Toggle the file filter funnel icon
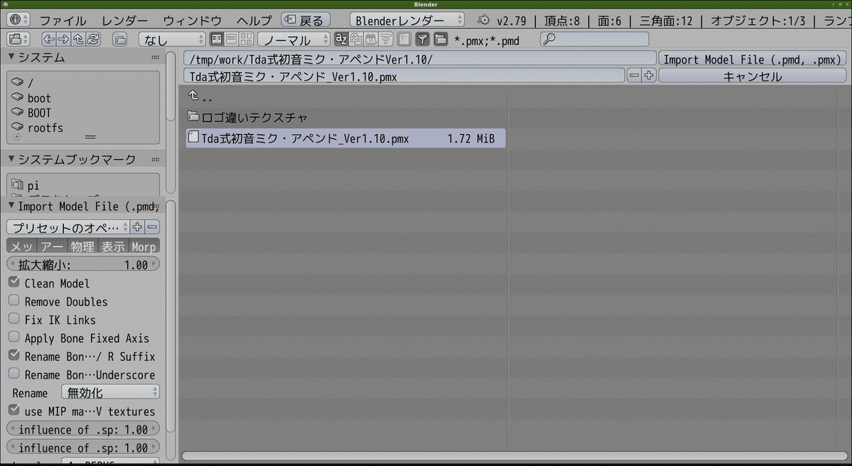The image size is (852, 466). pyautogui.click(x=422, y=40)
